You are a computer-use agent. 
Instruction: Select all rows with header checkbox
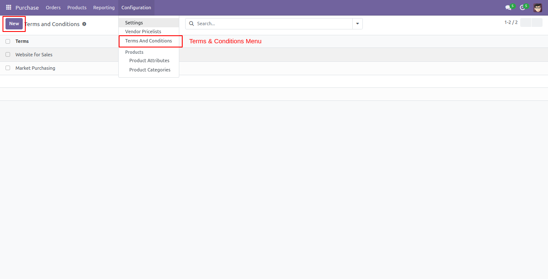coord(8,41)
